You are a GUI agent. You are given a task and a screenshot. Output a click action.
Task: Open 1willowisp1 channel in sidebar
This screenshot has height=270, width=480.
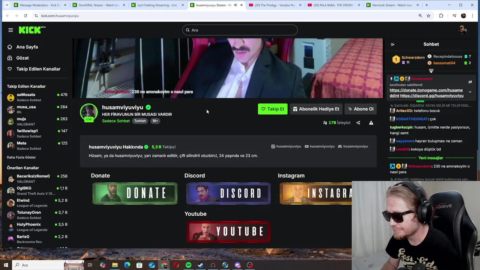[x=37, y=133]
